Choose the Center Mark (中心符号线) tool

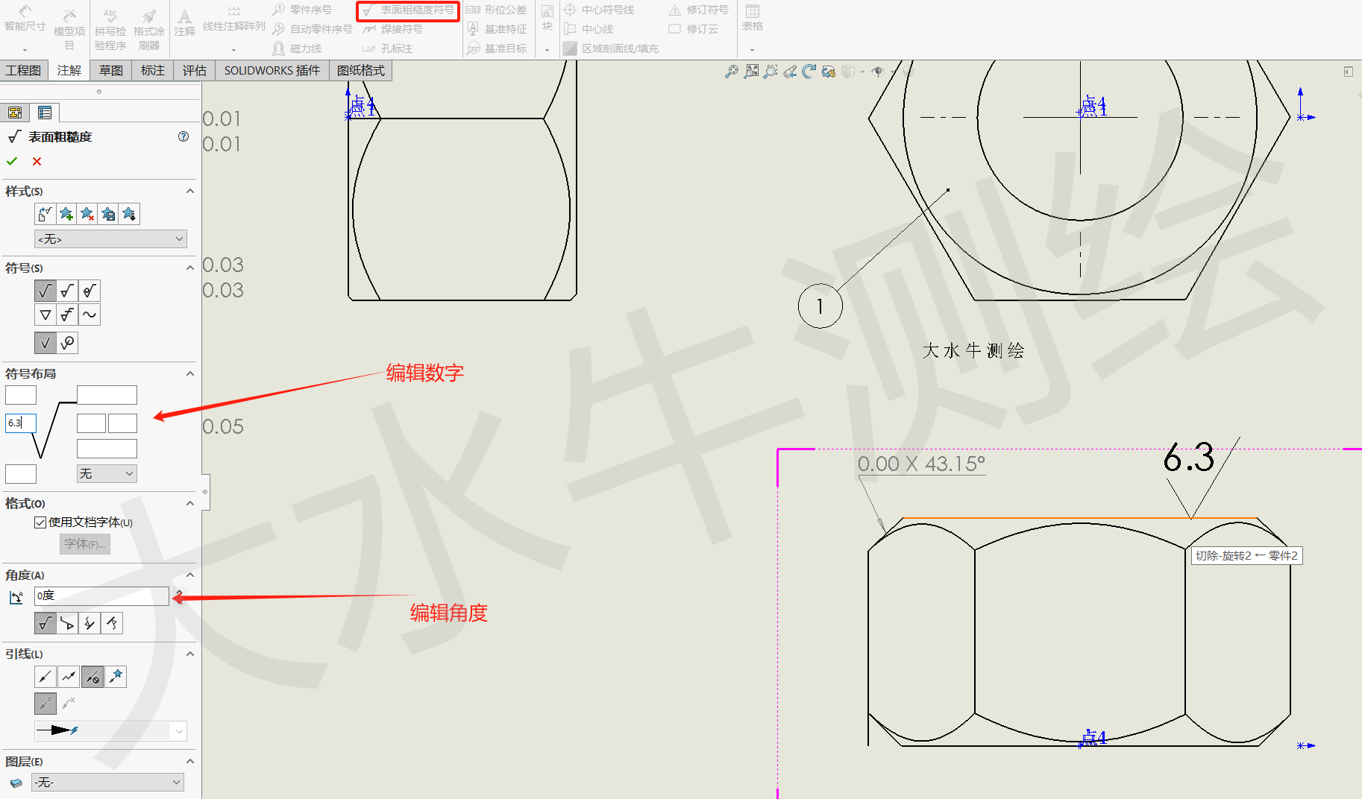[599, 10]
